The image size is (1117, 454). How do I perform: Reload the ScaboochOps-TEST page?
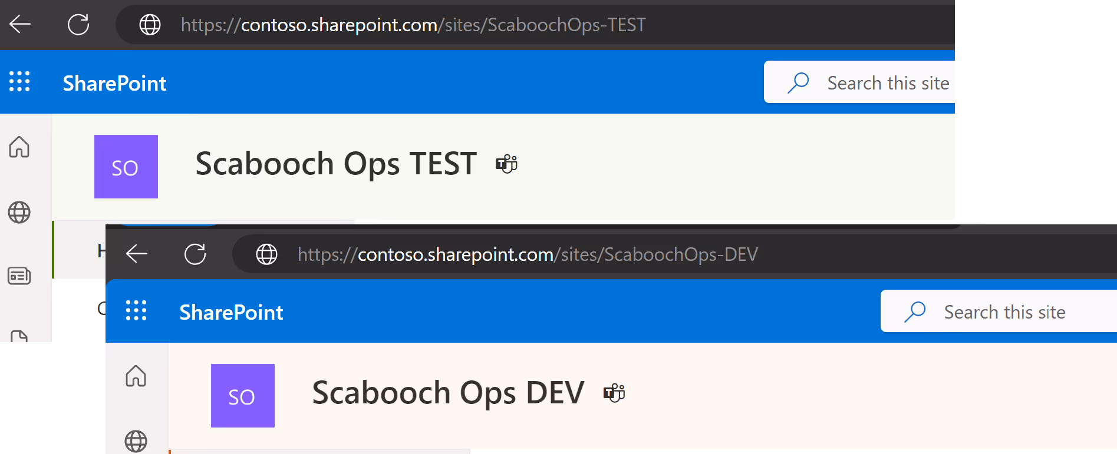(x=78, y=24)
